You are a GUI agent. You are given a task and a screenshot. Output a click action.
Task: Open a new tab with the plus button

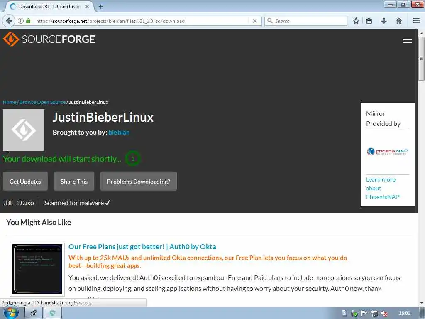pyautogui.click(x=101, y=7)
